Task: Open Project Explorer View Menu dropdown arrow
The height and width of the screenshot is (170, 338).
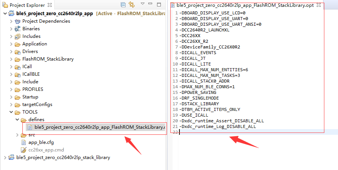Action: click(143, 4)
